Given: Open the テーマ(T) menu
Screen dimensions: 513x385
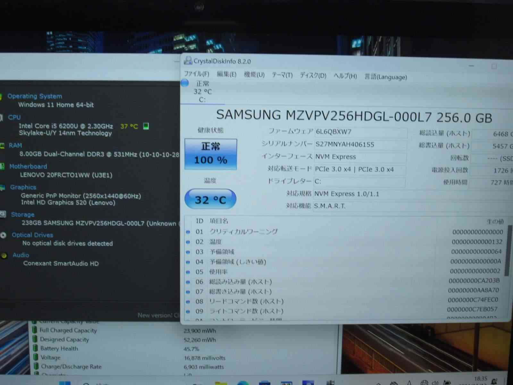Looking at the screenshot, I should pos(282,75).
